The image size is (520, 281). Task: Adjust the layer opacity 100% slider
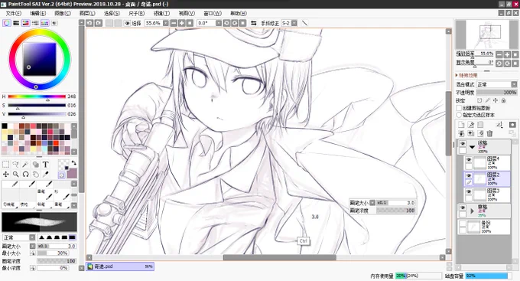click(496, 93)
